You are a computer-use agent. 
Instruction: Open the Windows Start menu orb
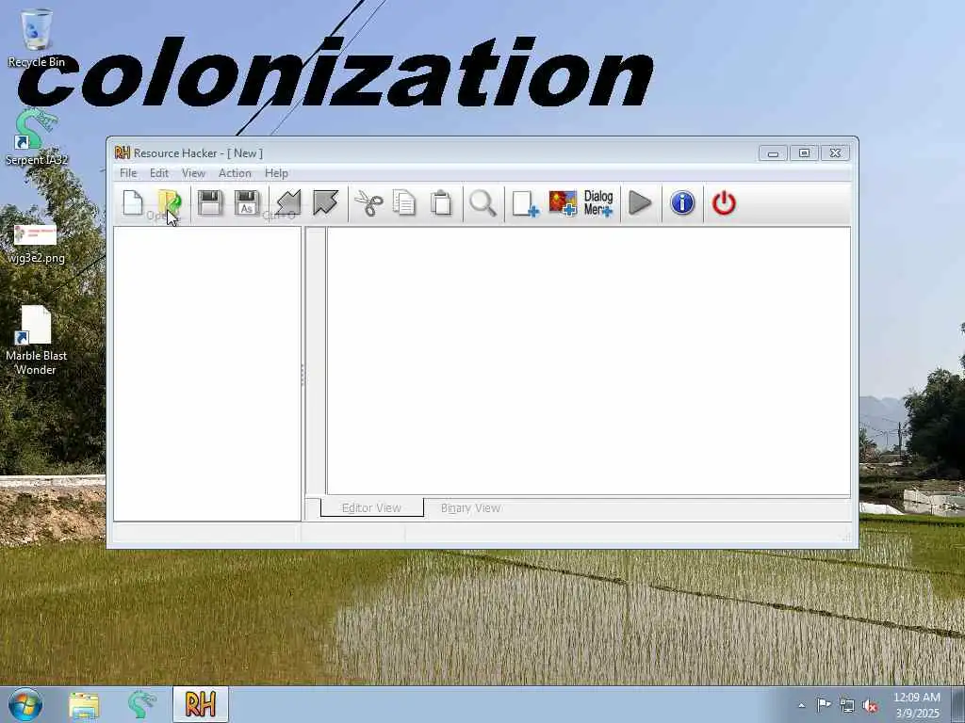coord(25,704)
